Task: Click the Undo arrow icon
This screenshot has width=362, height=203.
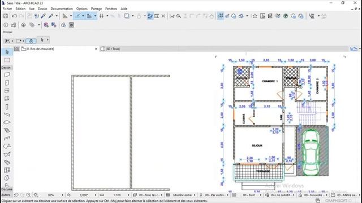Action: click(x=14, y=16)
